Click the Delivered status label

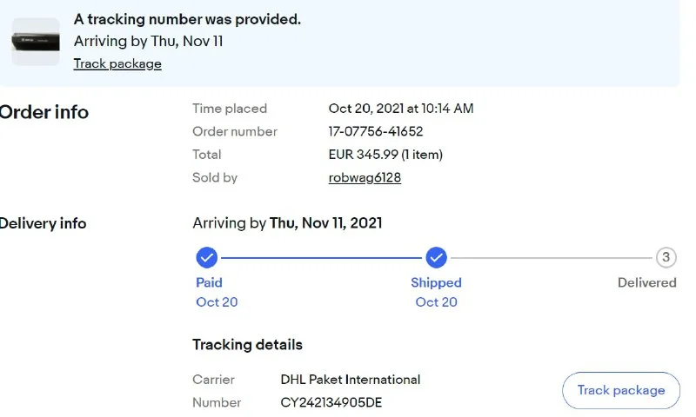(646, 282)
